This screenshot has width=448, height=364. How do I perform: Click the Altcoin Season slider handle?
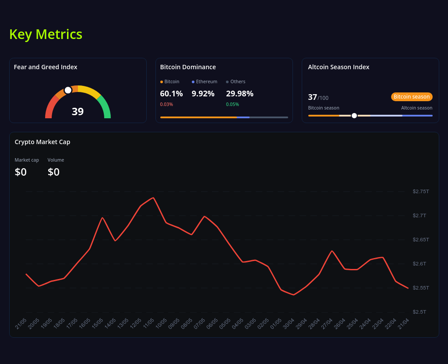coord(354,116)
